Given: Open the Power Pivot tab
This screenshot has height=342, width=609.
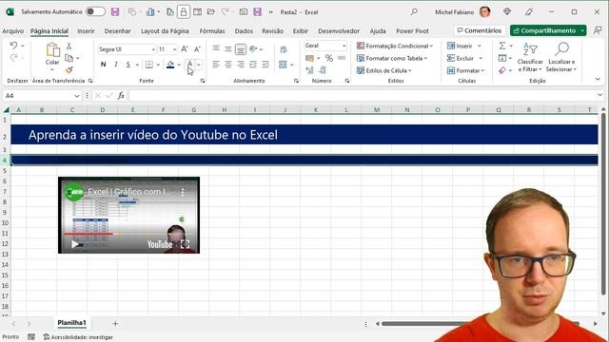Looking at the screenshot, I should pos(412,31).
